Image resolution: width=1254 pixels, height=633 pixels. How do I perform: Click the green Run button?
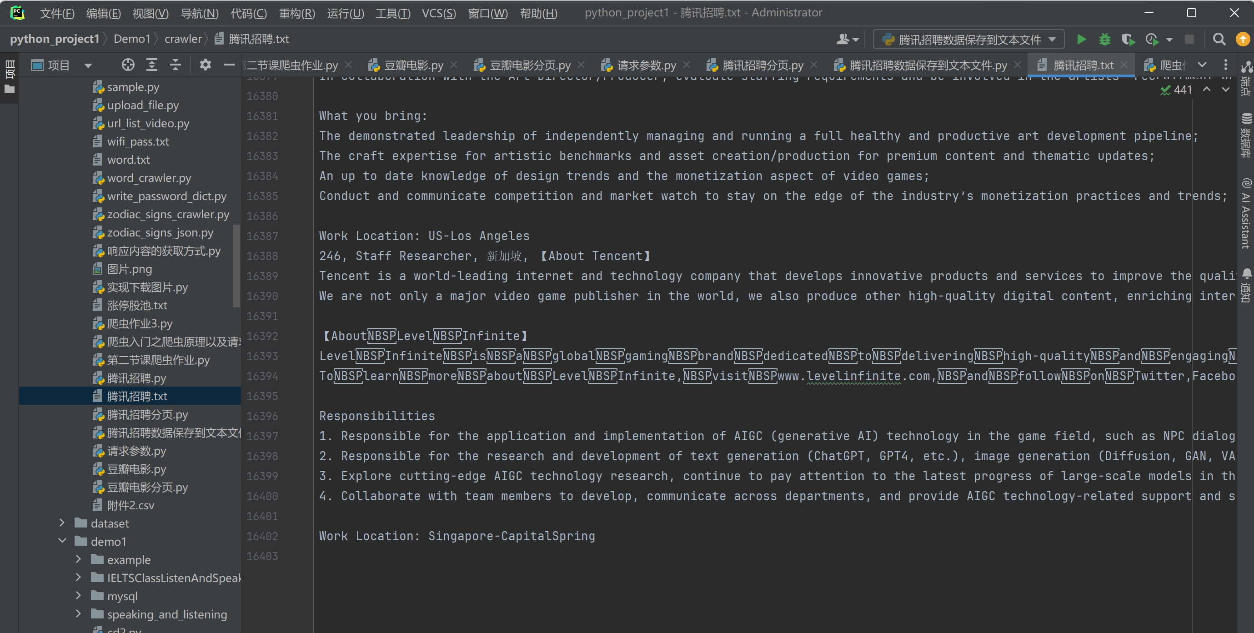pos(1081,40)
